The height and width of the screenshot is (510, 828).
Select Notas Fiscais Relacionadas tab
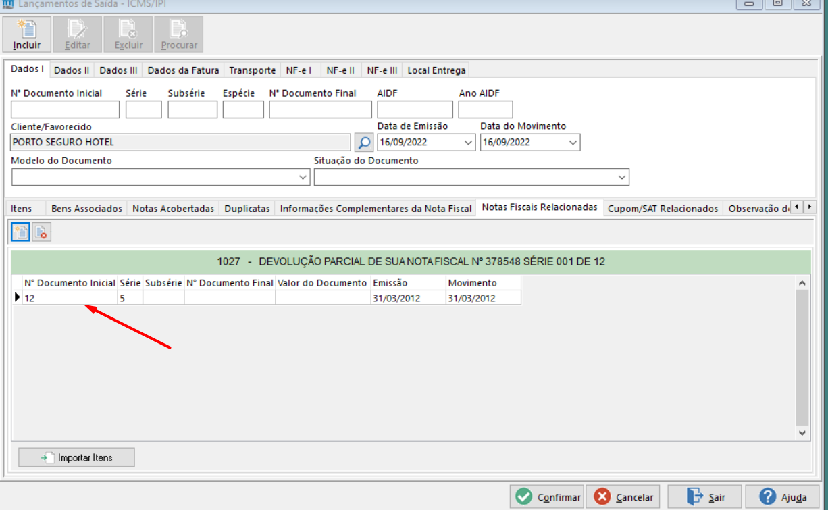[540, 207]
